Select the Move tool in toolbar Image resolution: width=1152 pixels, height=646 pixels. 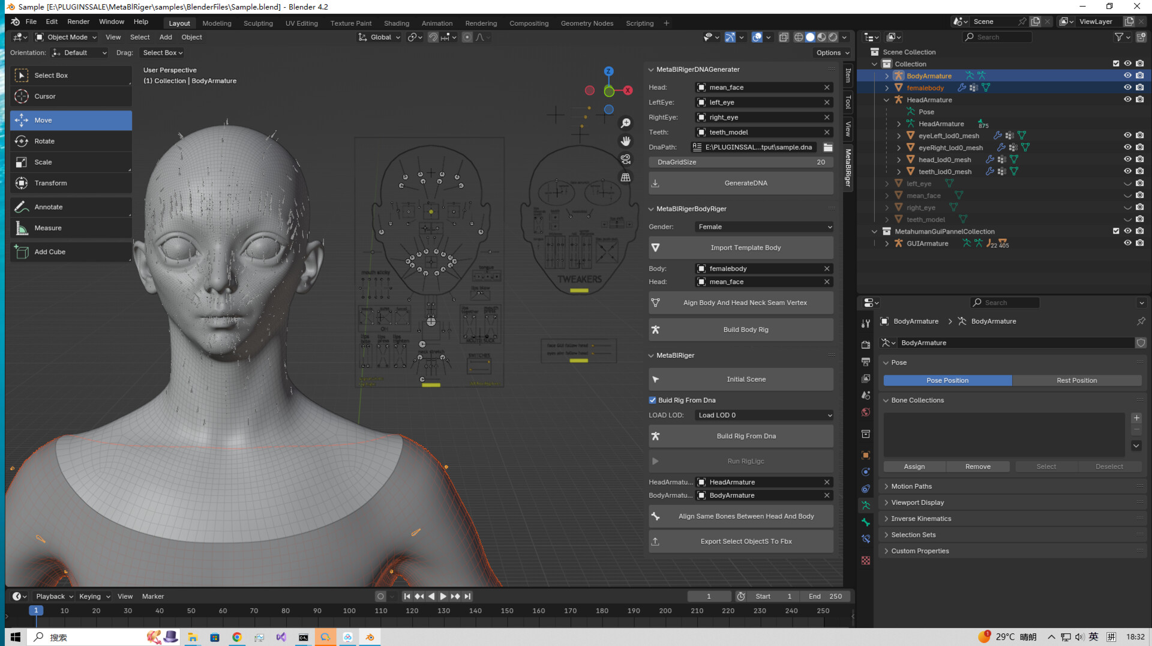(71, 120)
